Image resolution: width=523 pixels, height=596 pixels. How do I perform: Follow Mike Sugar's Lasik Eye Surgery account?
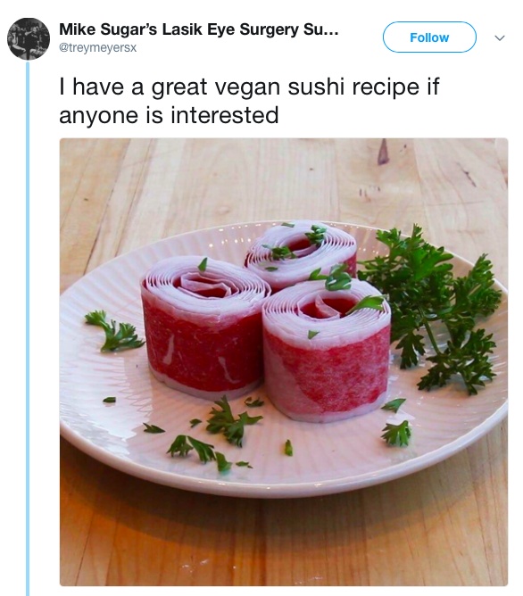point(429,37)
